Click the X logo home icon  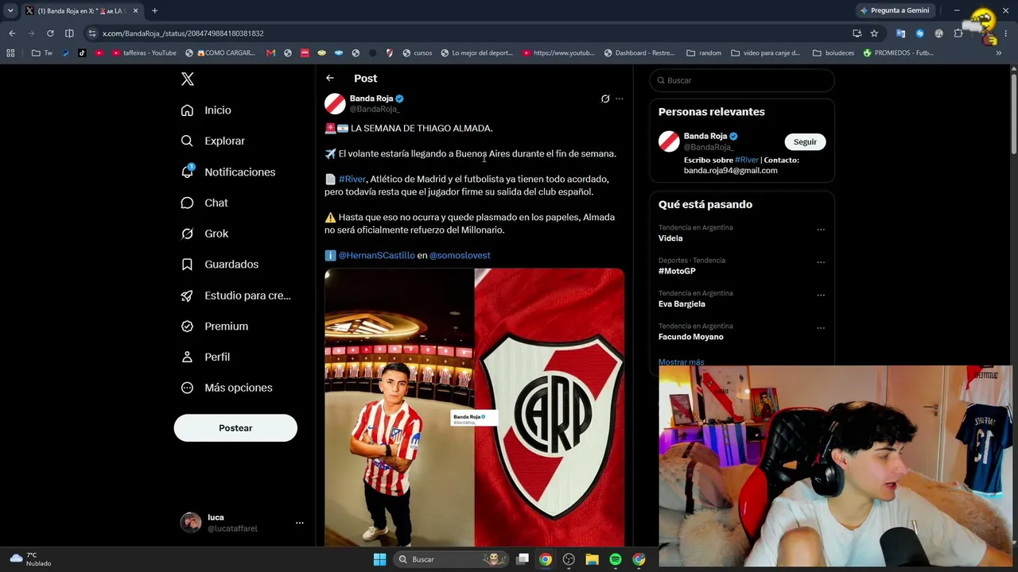[188, 79]
